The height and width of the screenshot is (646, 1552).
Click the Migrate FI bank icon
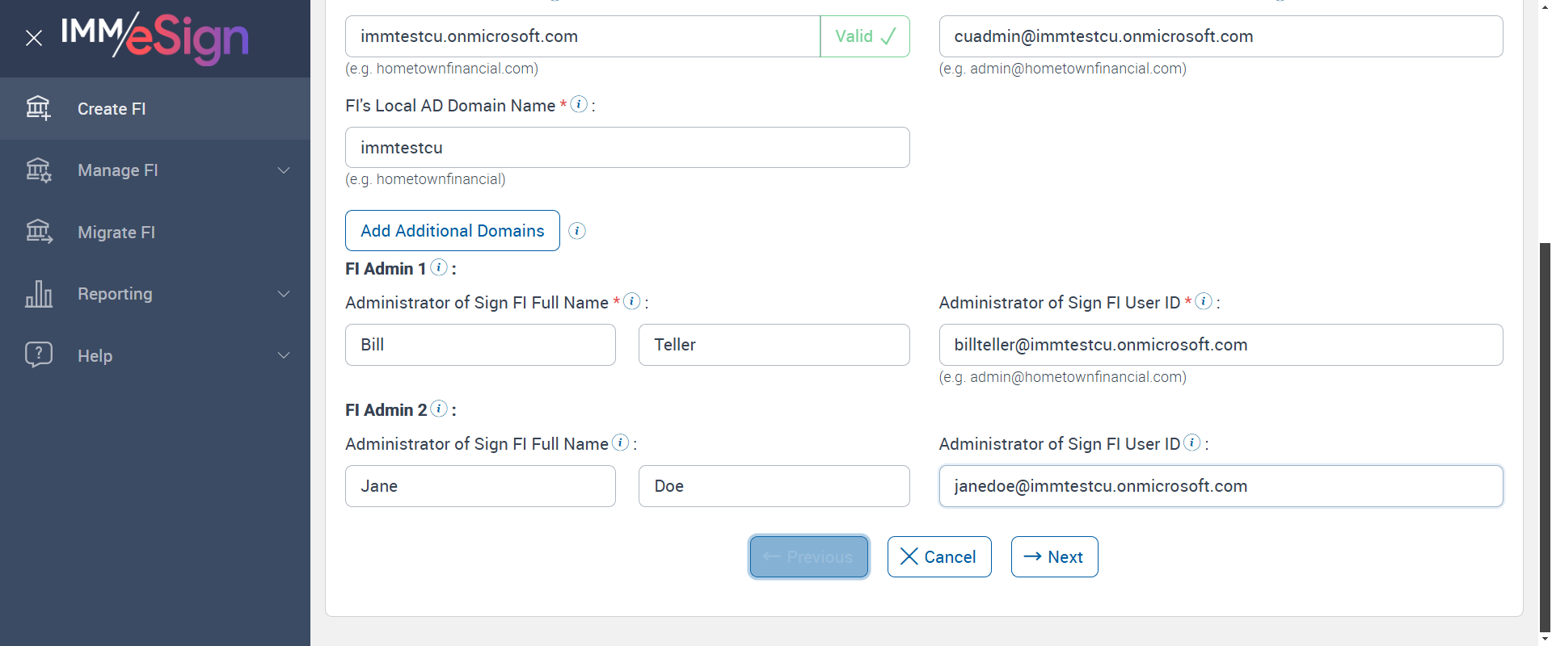click(x=38, y=233)
